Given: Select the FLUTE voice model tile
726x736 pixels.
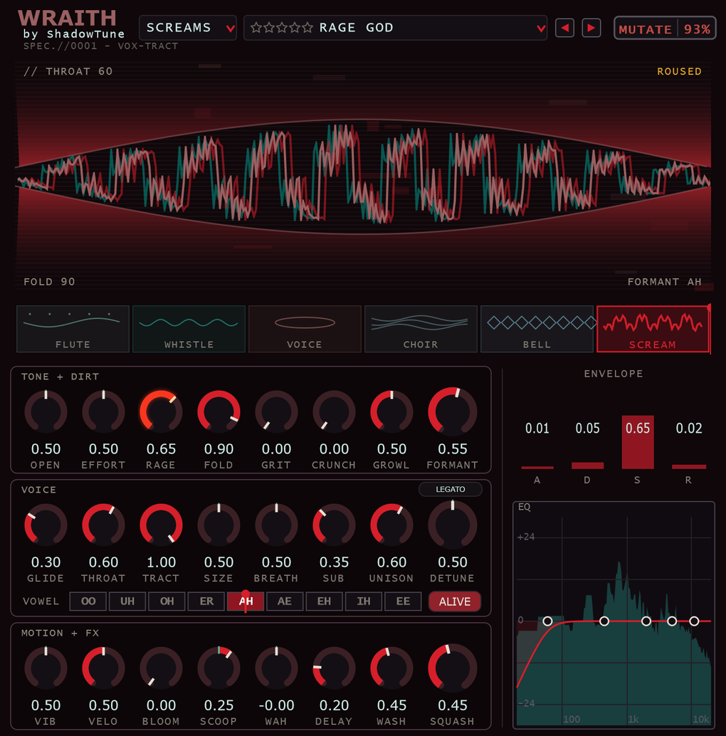Looking at the screenshot, I should (x=73, y=329).
